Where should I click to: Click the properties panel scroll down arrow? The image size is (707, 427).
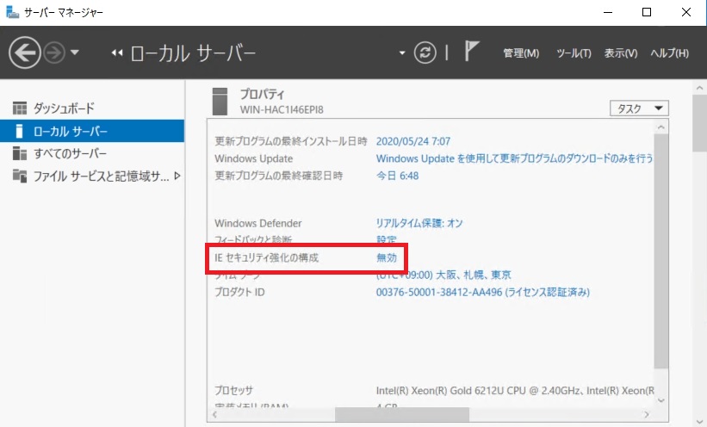click(x=661, y=400)
